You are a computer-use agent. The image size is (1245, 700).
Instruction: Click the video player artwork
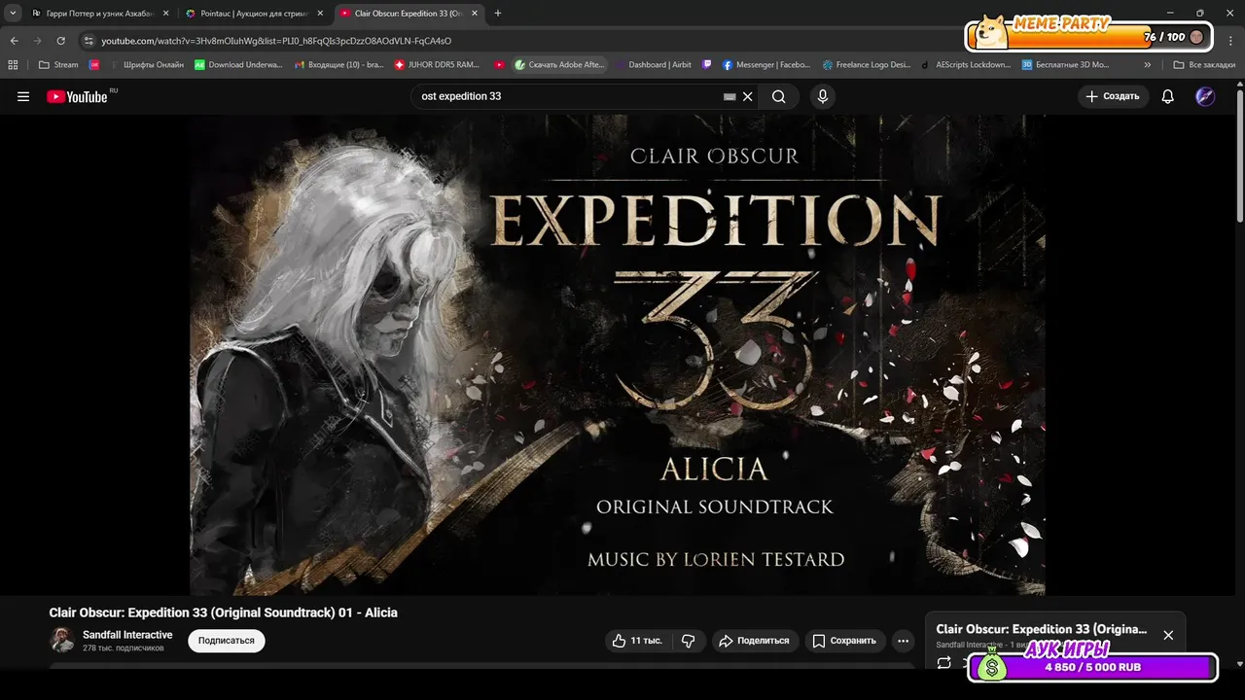click(x=618, y=355)
